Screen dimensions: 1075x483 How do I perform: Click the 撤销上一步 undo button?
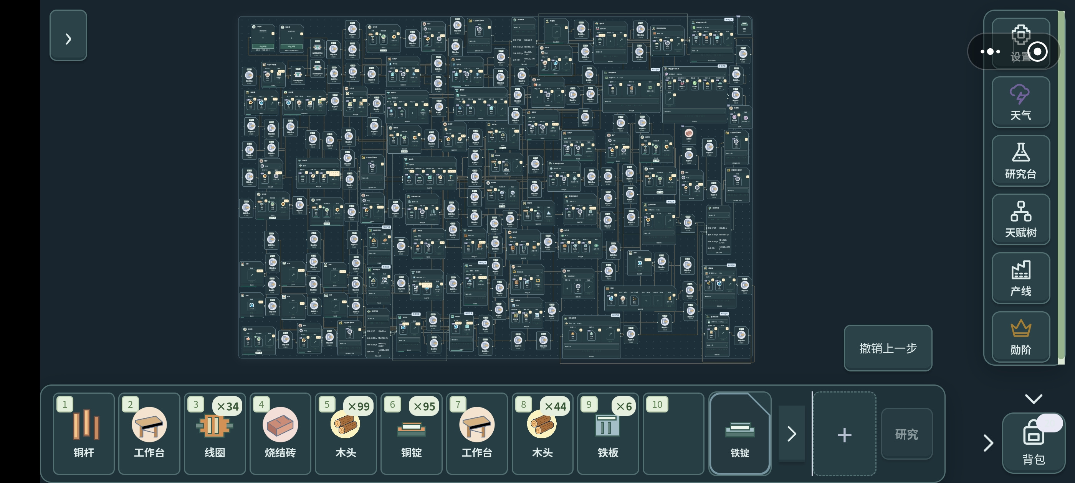[888, 348]
